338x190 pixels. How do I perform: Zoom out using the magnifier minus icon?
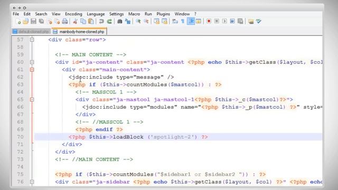pyautogui.click(x=146, y=21)
